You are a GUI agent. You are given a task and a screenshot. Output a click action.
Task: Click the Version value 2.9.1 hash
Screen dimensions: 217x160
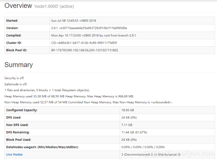pos(89,28)
